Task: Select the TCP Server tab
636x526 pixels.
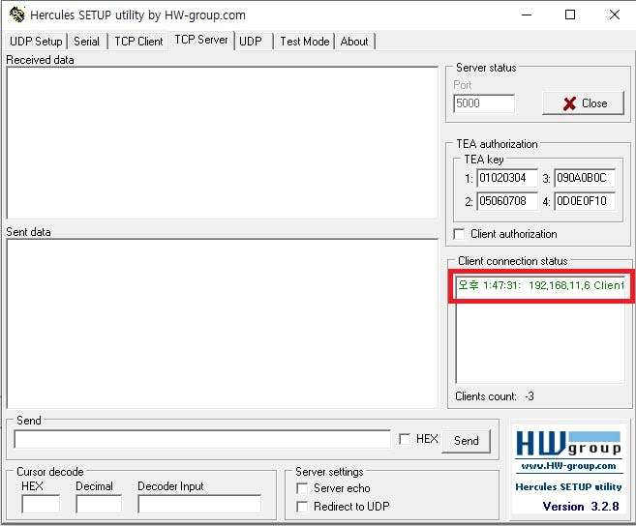Action: 201,40
